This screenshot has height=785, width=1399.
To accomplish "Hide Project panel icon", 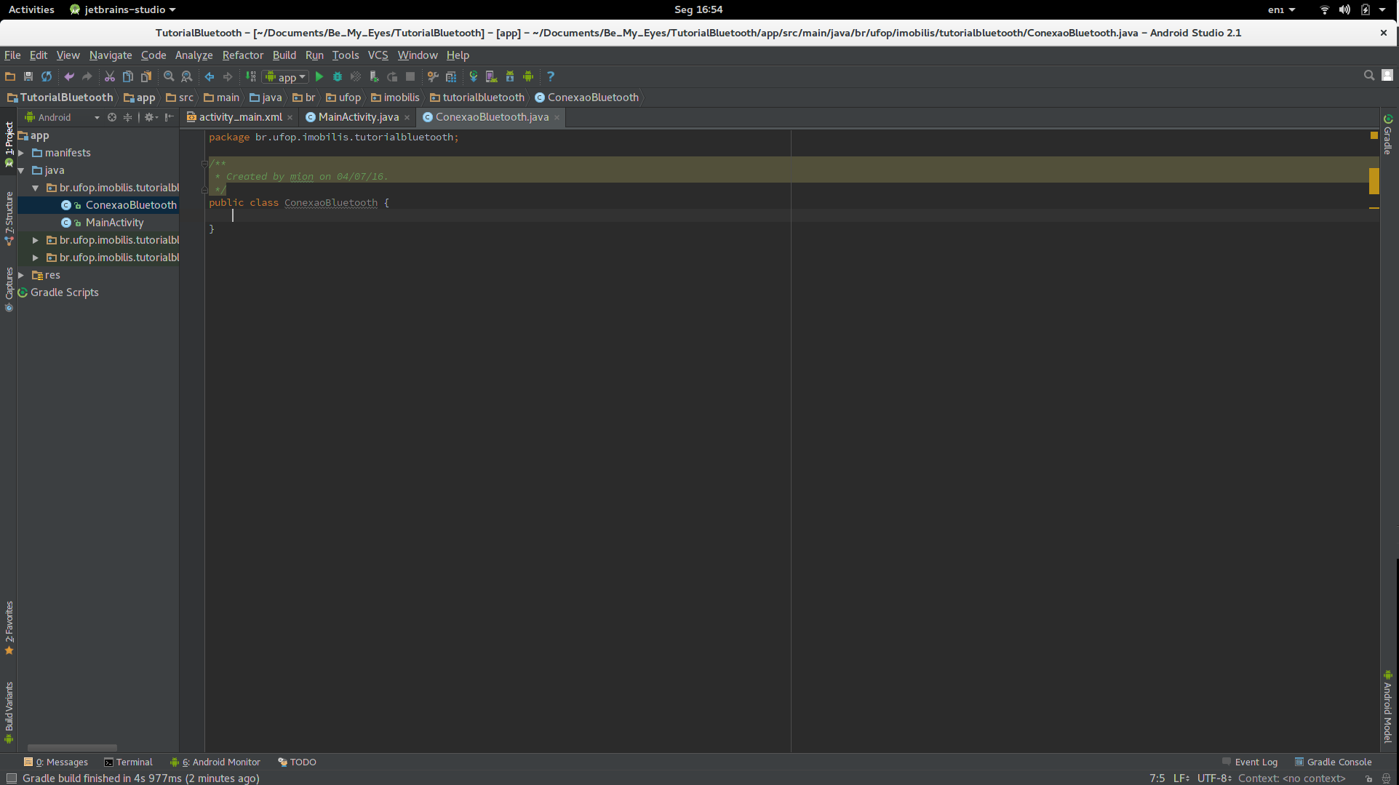I will 170,117.
